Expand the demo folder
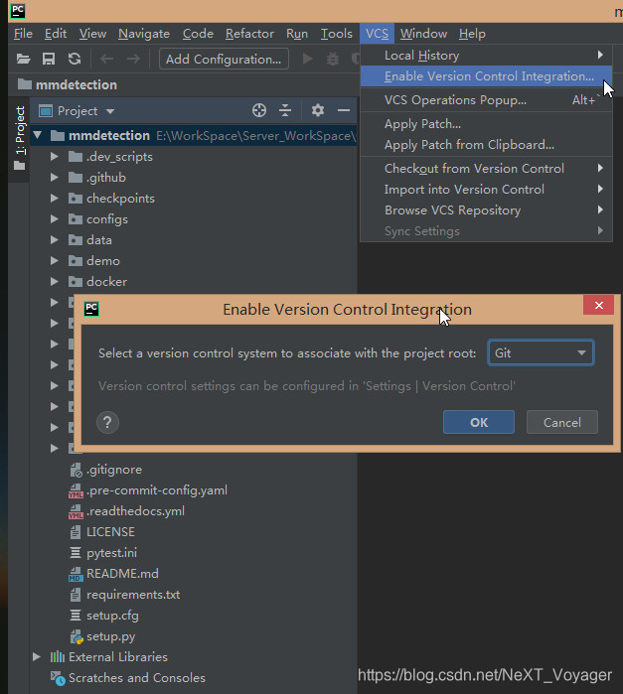The image size is (623, 694). point(54,260)
